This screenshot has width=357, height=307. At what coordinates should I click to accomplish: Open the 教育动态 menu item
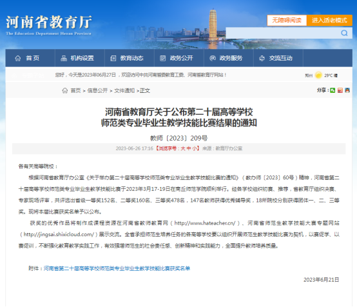click(x=130, y=58)
